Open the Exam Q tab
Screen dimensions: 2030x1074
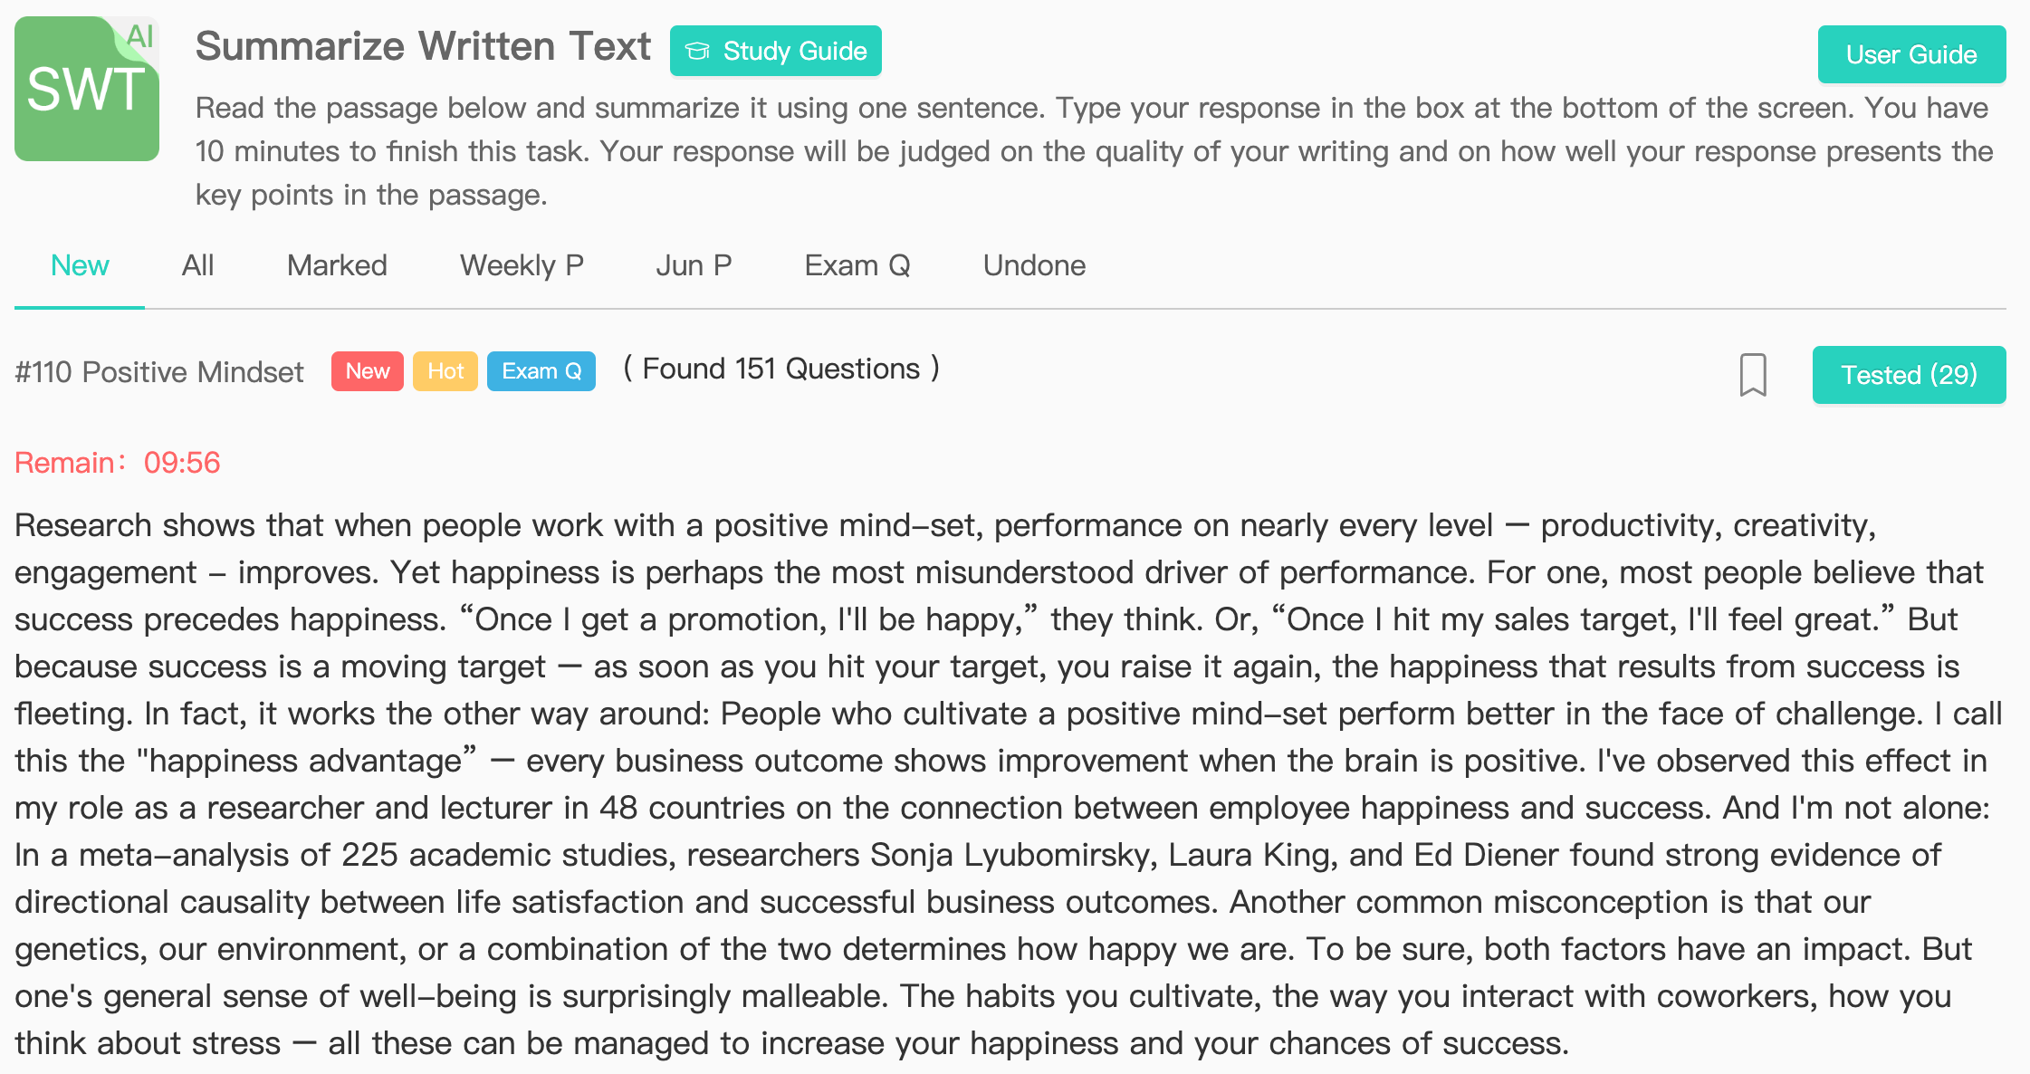(x=857, y=265)
